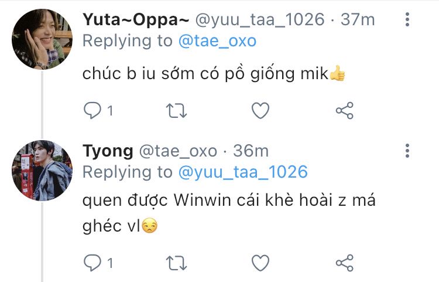Viewport: 439px width, 282px height.
Task: Open more options menu on Tyong's tweet
Action: 407,152
